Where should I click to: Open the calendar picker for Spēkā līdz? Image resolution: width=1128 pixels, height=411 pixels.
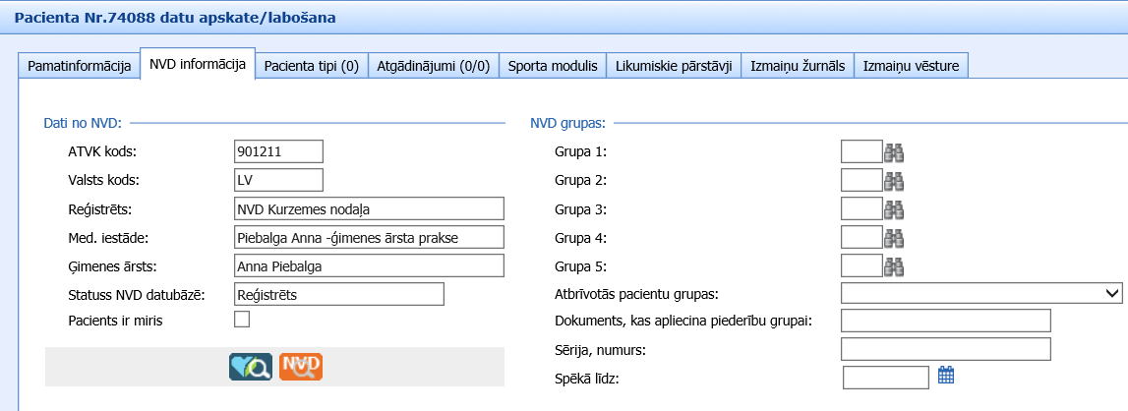946,375
